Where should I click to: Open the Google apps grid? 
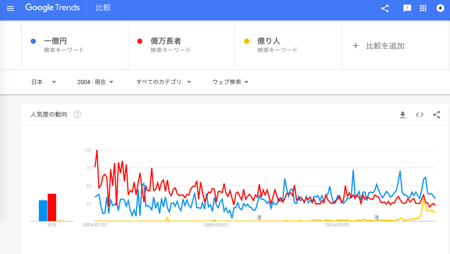coord(424,7)
